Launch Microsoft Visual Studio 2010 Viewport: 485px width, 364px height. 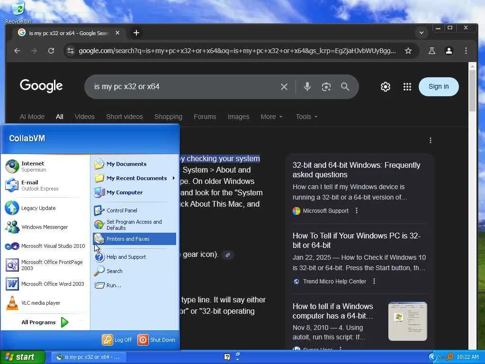(x=46, y=246)
